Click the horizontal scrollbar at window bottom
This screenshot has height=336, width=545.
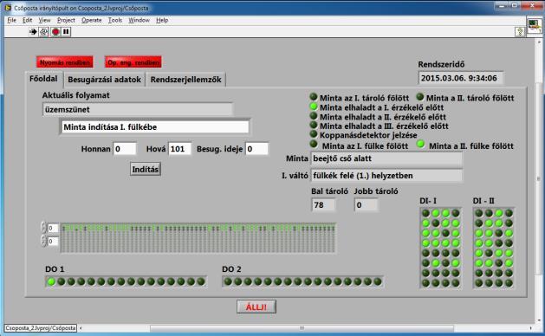(x=302, y=328)
